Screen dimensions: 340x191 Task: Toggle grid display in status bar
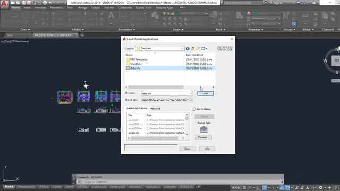pyautogui.click(x=244, y=187)
